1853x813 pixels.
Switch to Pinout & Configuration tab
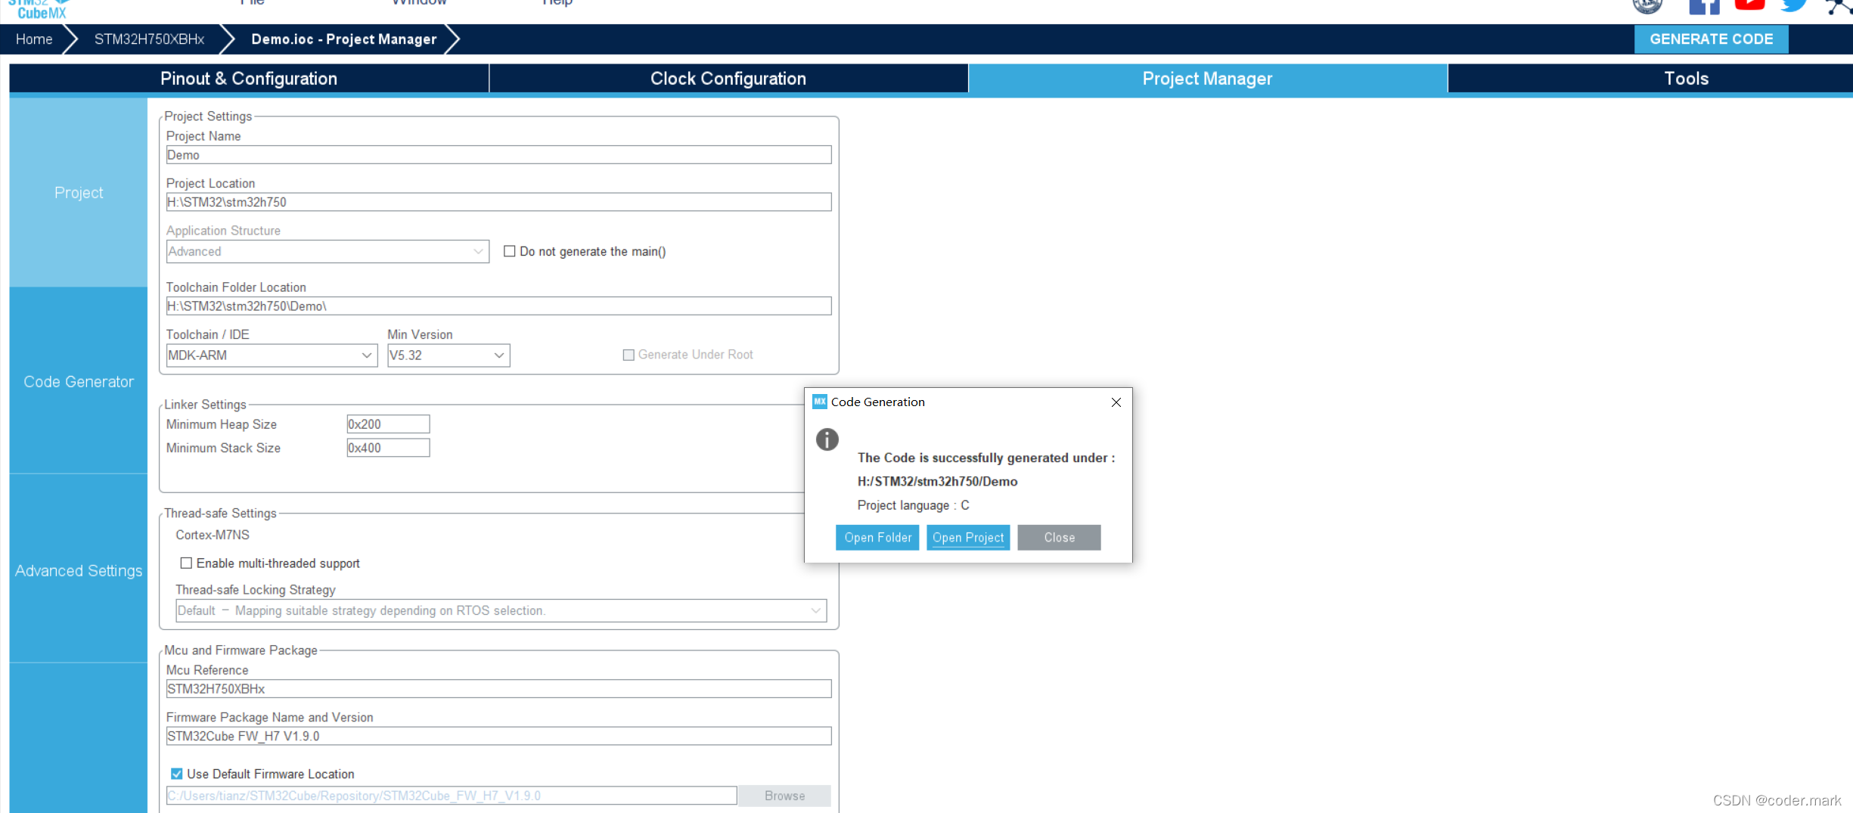[249, 79]
